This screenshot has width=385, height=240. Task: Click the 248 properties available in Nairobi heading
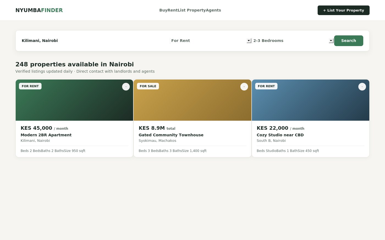point(75,64)
